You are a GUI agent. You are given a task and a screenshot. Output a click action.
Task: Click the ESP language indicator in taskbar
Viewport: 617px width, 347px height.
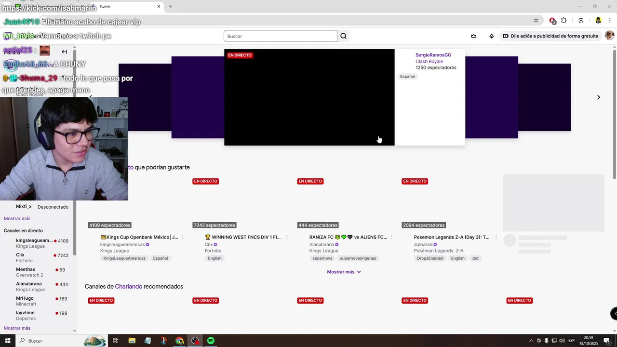(572, 341)
